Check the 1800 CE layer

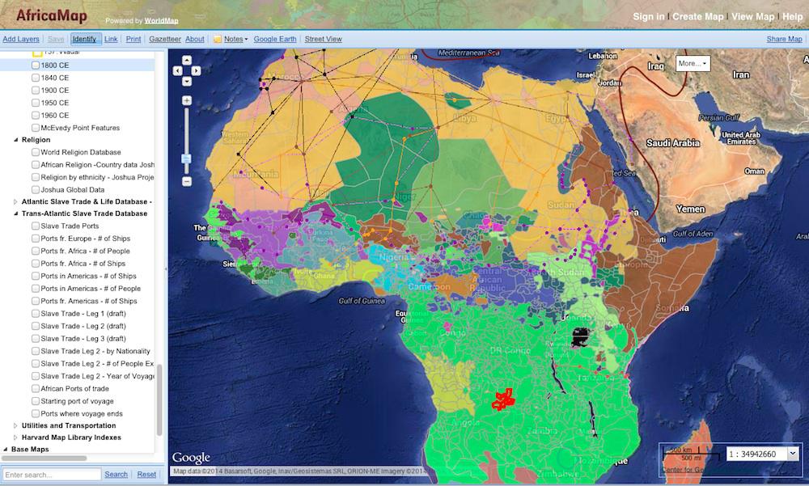(36, 65)
